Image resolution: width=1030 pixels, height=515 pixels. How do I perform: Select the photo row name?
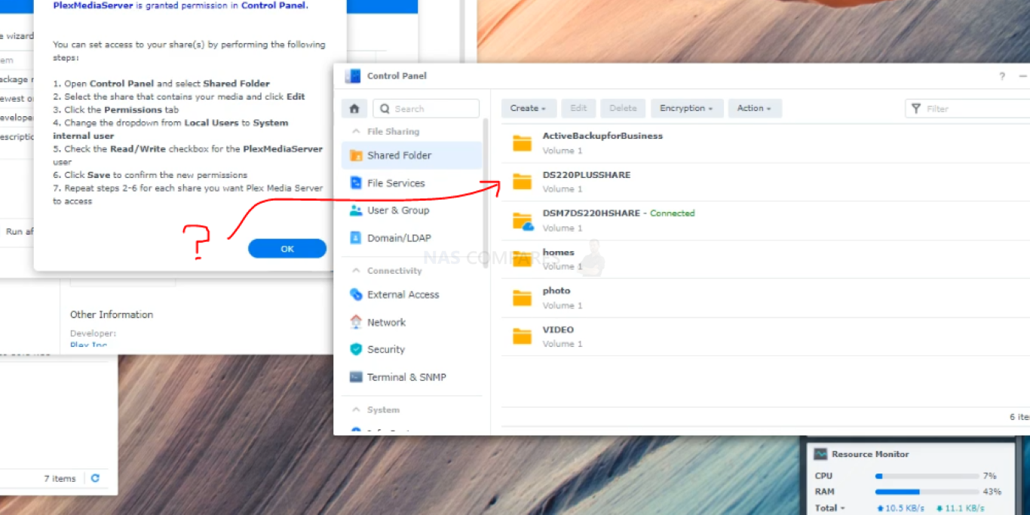556,291
